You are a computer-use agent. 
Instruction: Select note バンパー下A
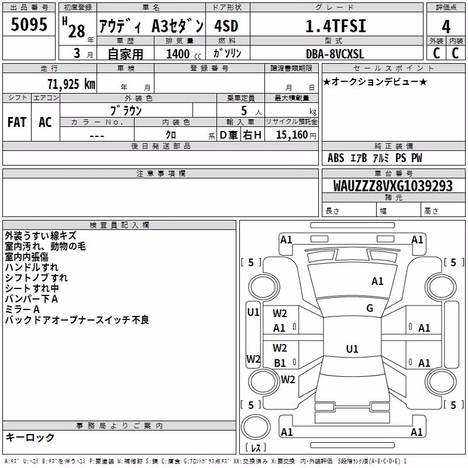click(32, 298)
